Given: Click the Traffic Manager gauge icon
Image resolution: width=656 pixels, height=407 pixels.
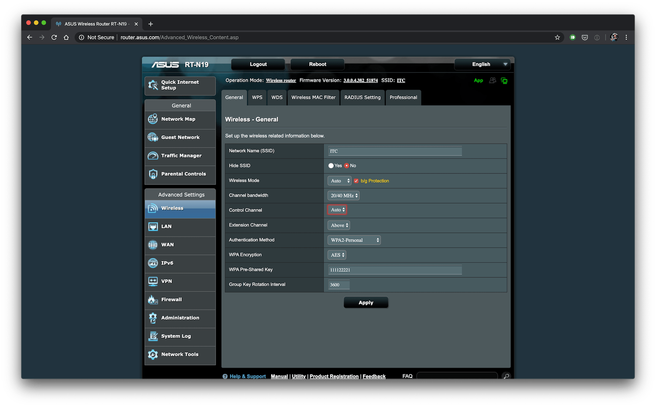Looking at the screenshot, I should coord(153,156).
